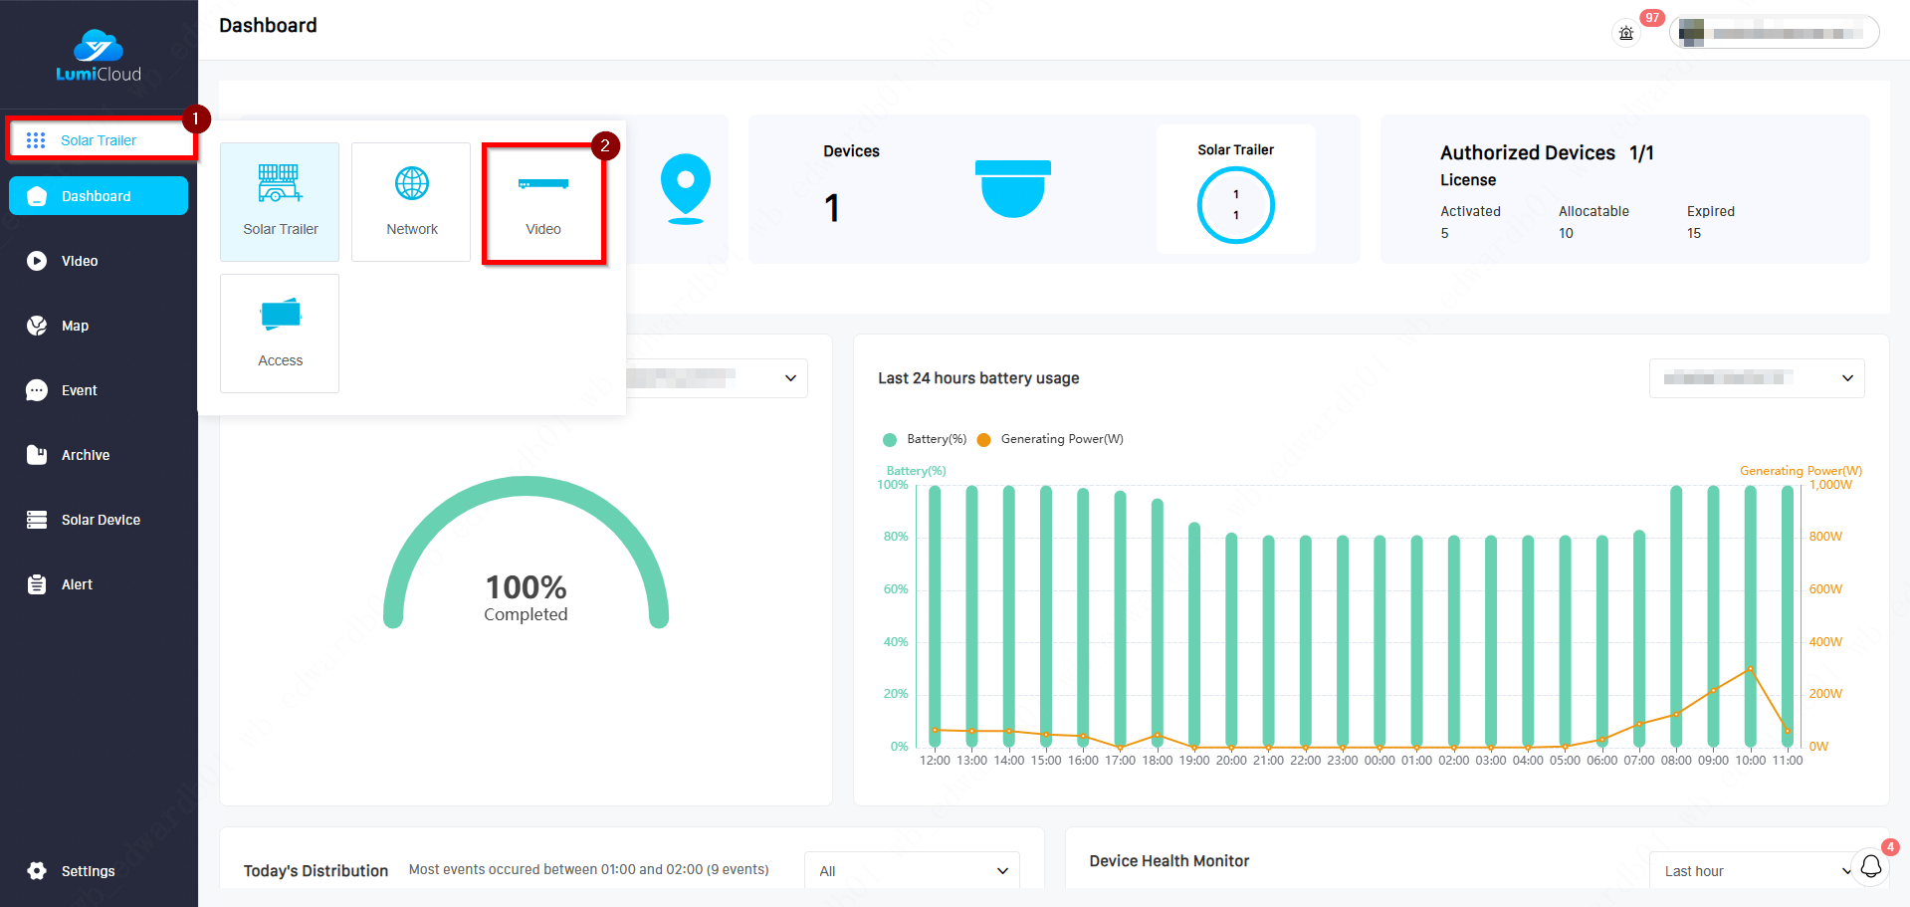Select the Solar Trailer module tile
Viewport: 1910px width, 907px height.
coord(280,202)
